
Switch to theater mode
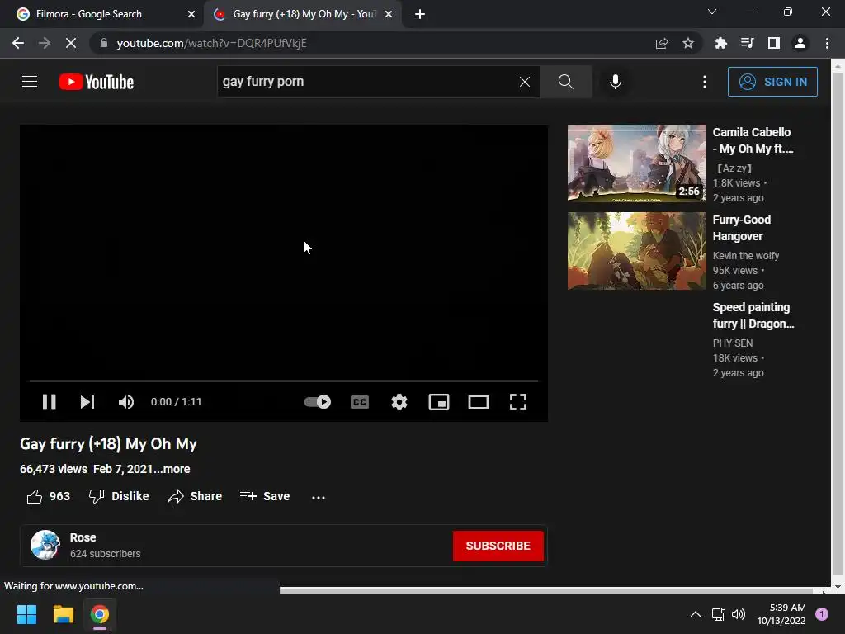[479, 402]
